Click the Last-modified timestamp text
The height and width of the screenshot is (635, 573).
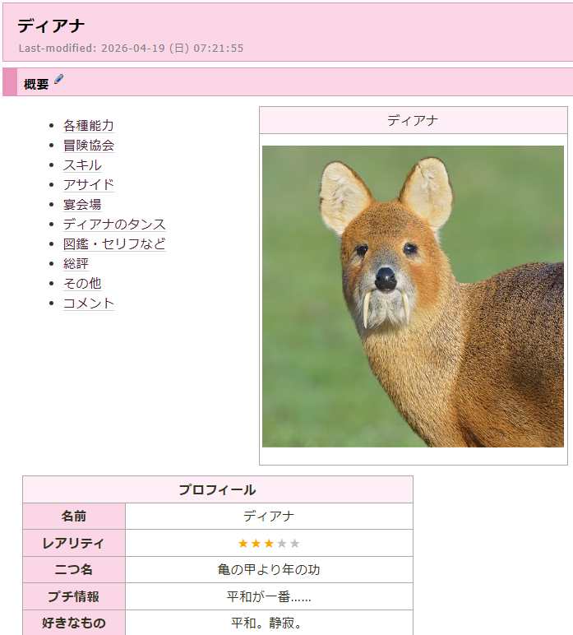[x=131, y=48]
